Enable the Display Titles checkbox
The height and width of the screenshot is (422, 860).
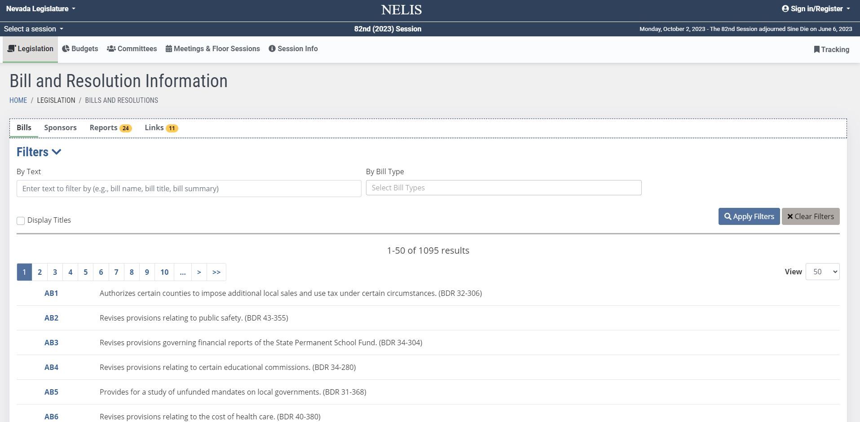(21, 220)
